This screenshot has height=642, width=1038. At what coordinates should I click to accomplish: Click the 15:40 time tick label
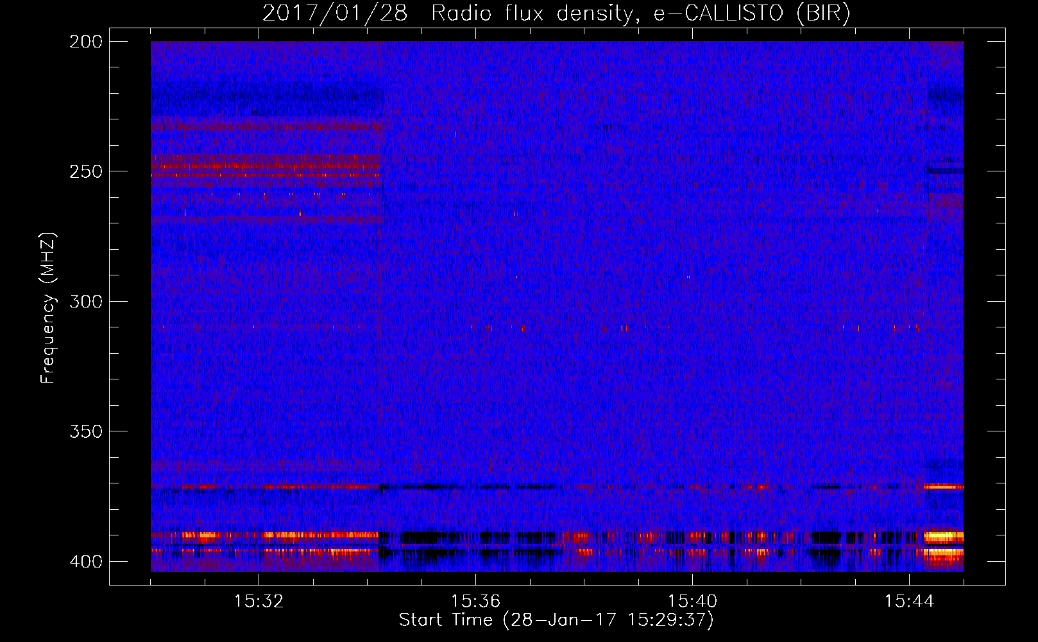point(692,602)
